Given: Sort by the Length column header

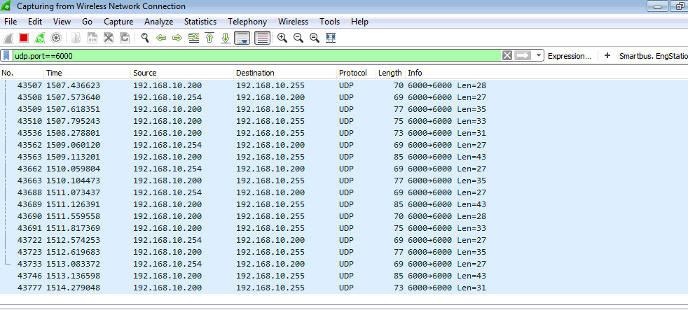Looking at the screenshot, I should (x=390, y=73).
